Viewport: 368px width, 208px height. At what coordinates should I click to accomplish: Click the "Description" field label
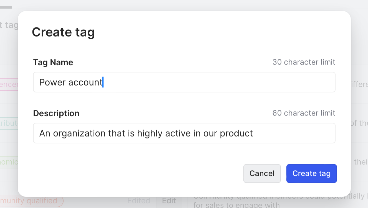(56, 113)
